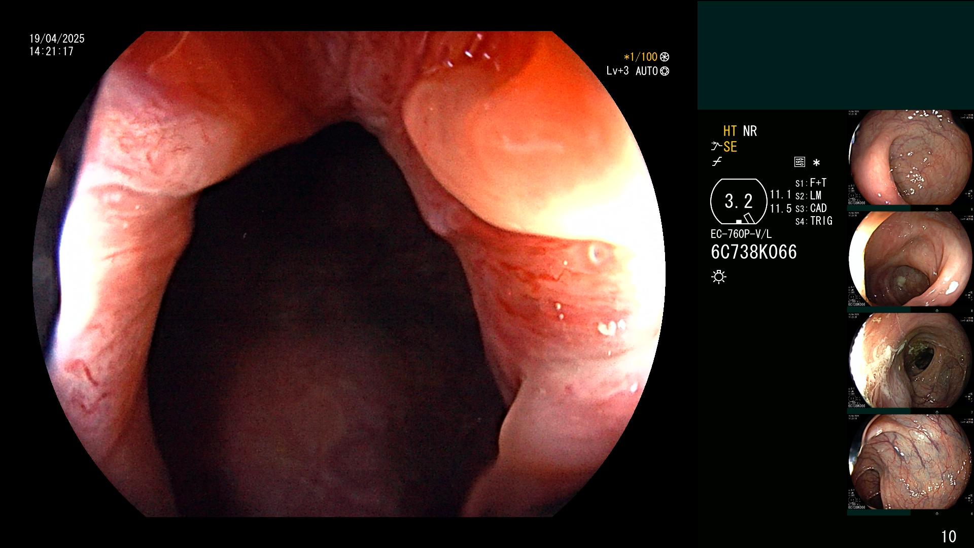Image resolution: width=974 pixels, height=548 pixels.
Task: Click the iris aperture icon beside AUTO
Action: 665,72
